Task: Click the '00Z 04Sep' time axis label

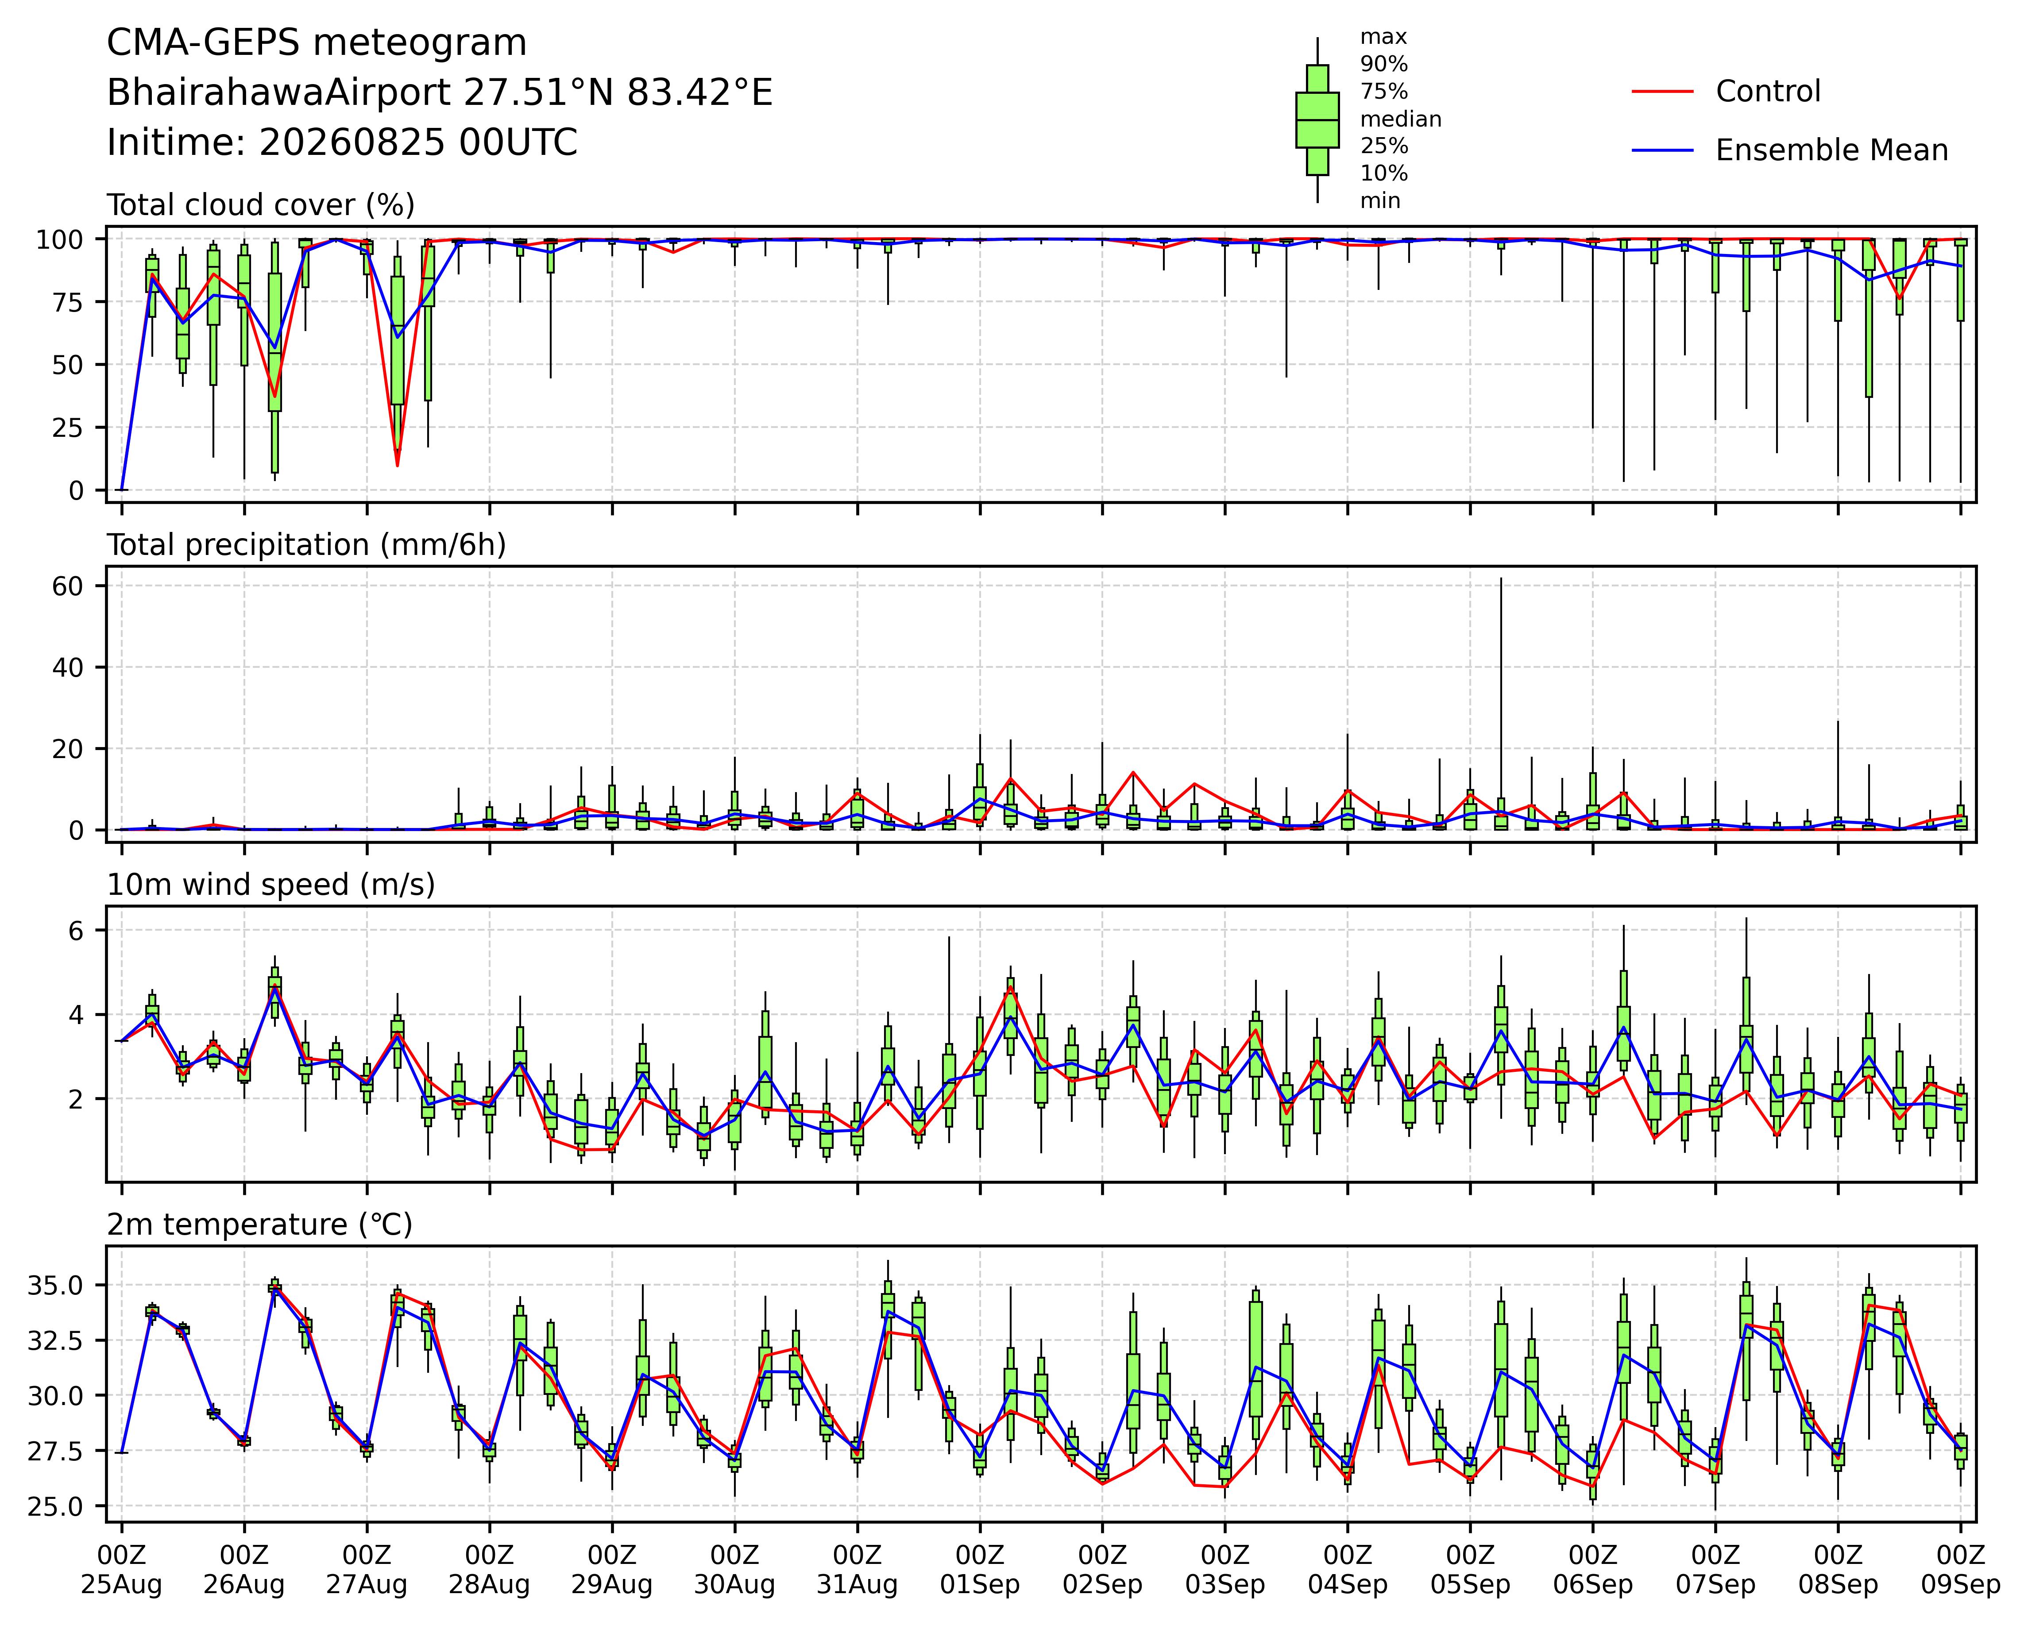Action: coord(1348,1570)
